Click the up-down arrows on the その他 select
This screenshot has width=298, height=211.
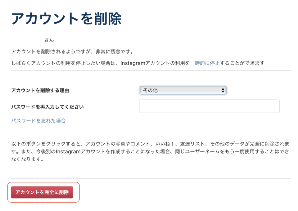[223, 90]
